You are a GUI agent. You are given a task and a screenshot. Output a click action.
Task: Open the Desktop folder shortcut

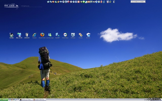(80, 35)
